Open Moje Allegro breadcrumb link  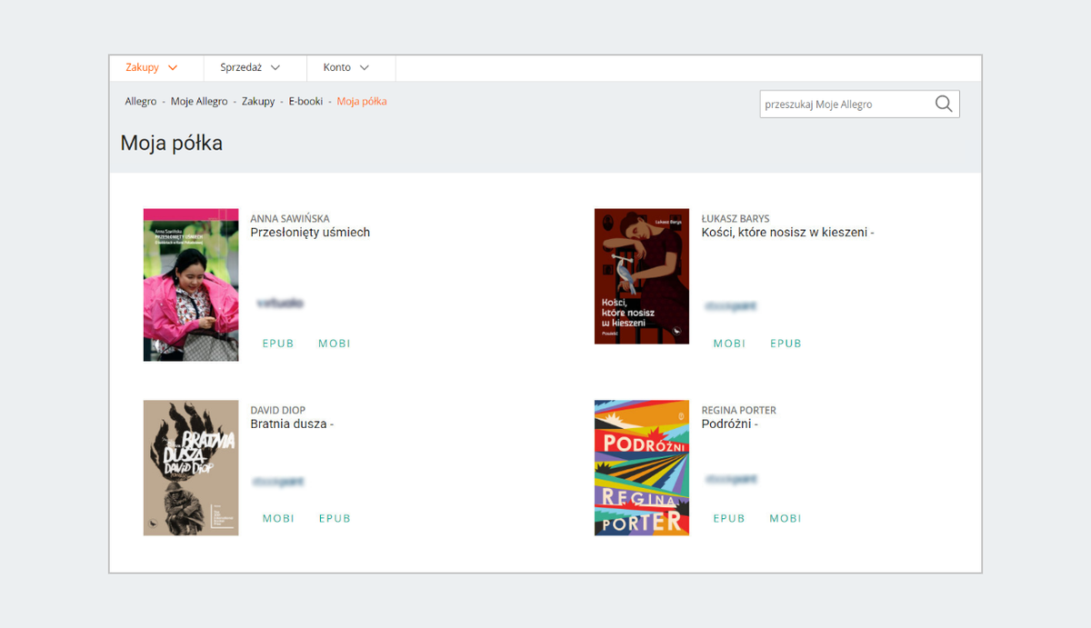199,101
